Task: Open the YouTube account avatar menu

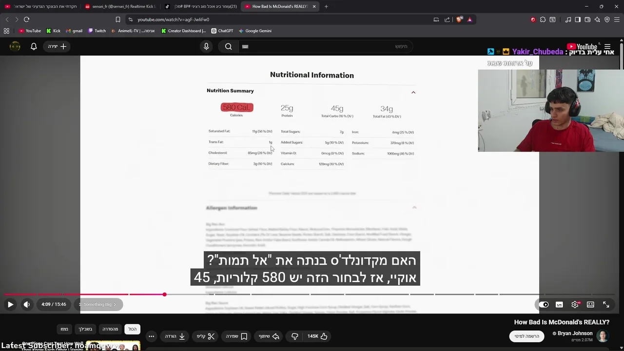Action: point(15,46)
